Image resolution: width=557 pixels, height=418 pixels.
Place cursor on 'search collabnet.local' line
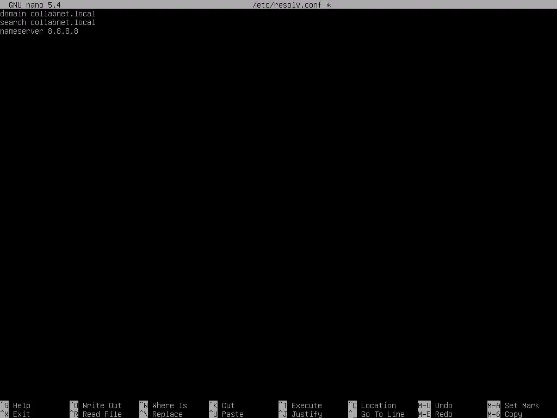tap(48, 22)
